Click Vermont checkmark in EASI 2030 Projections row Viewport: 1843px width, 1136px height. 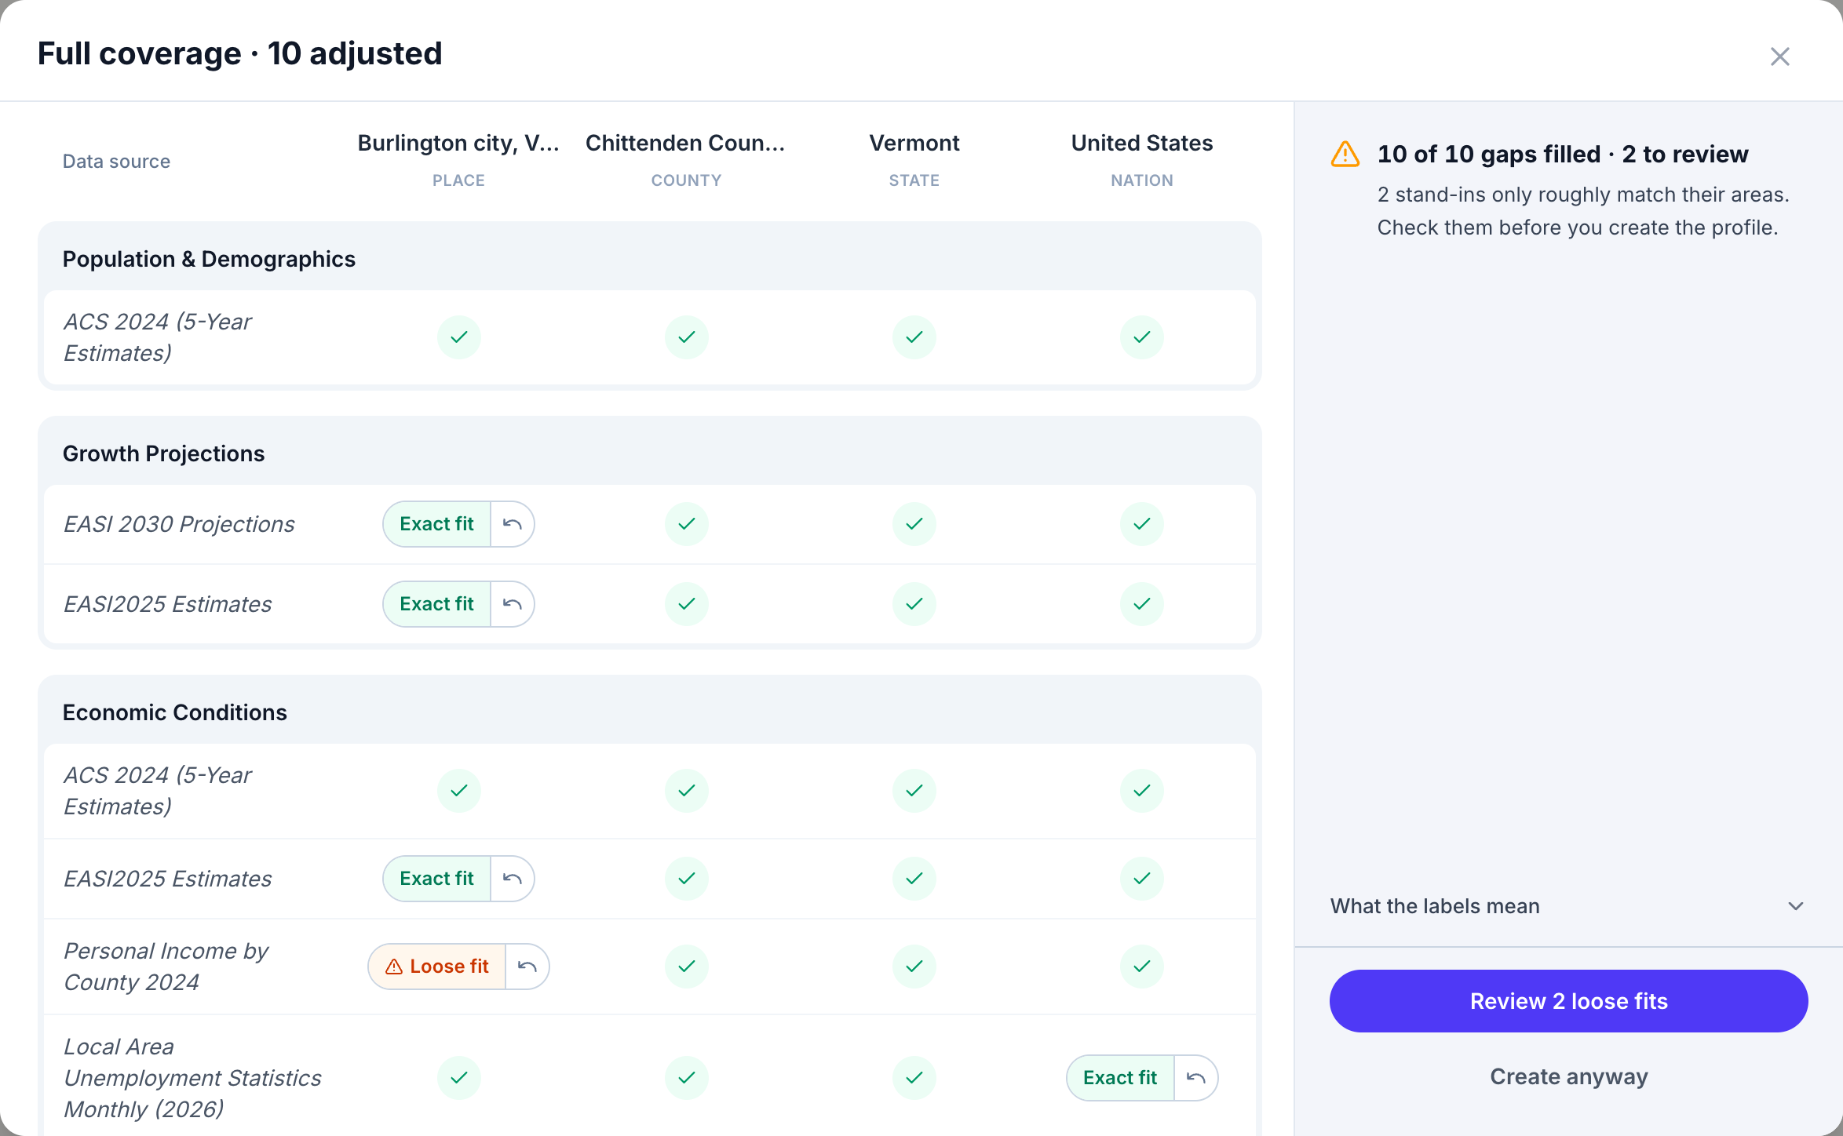[914, 524]
